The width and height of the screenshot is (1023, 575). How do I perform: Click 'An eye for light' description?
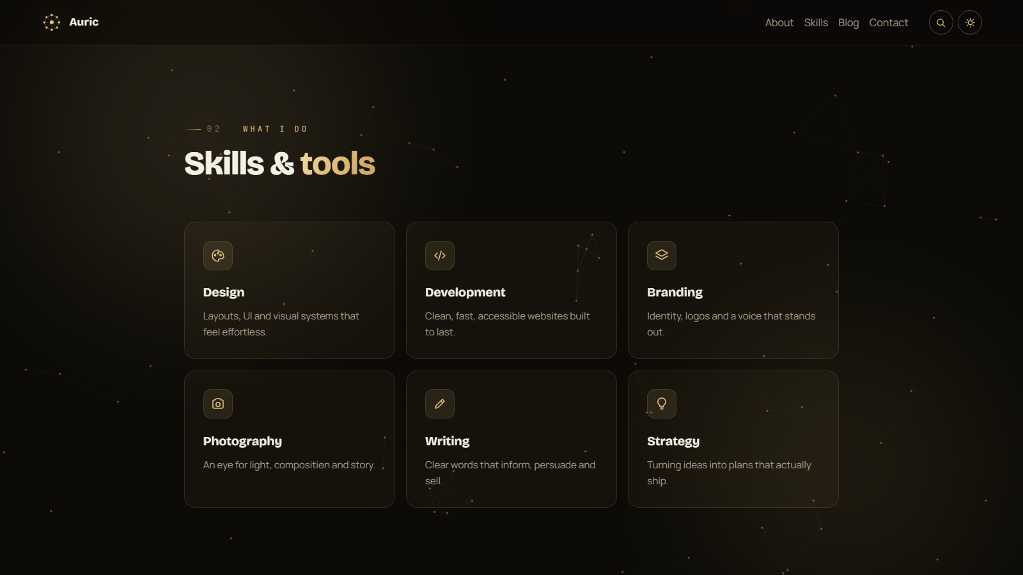click(289, 465)
